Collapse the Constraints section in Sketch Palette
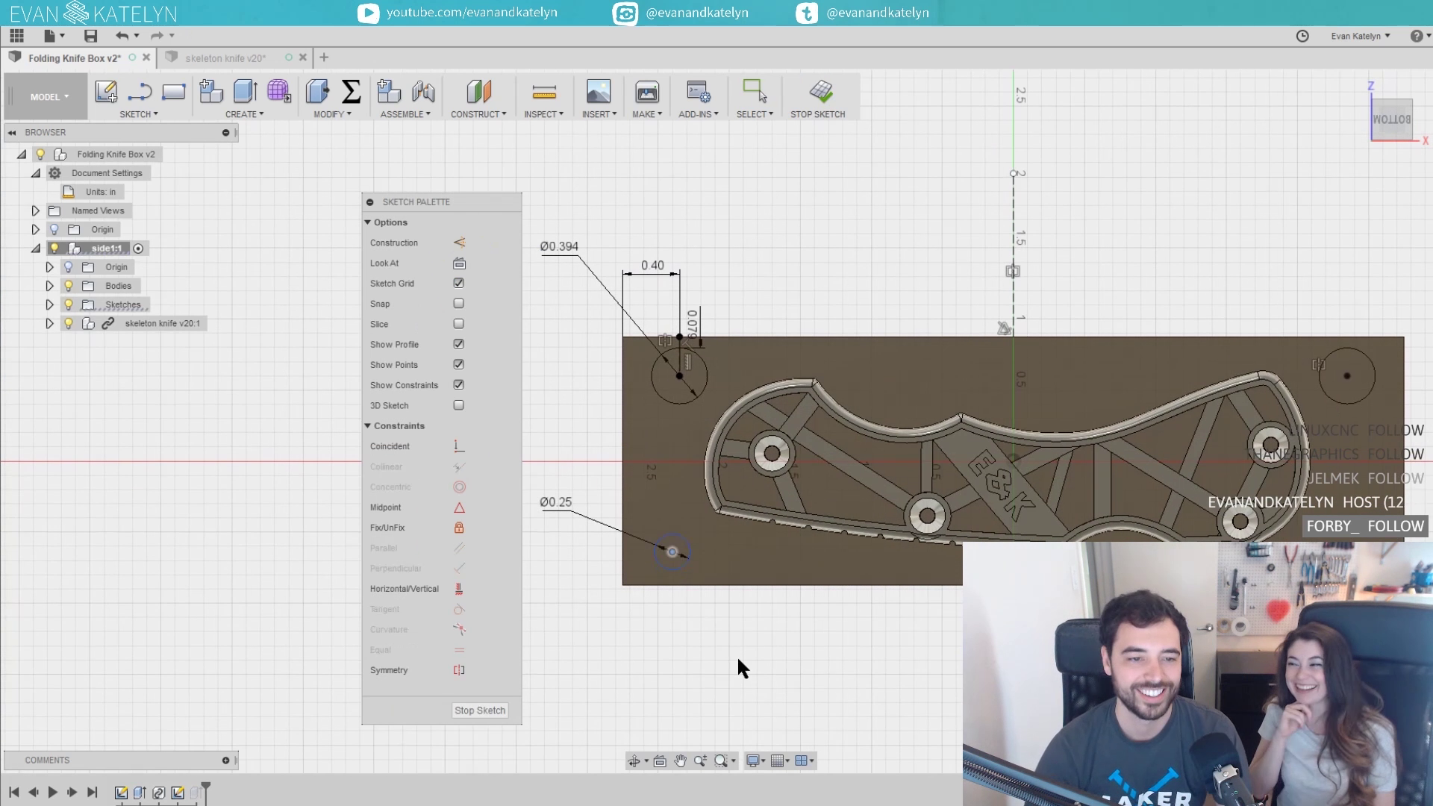 [367, 425]
